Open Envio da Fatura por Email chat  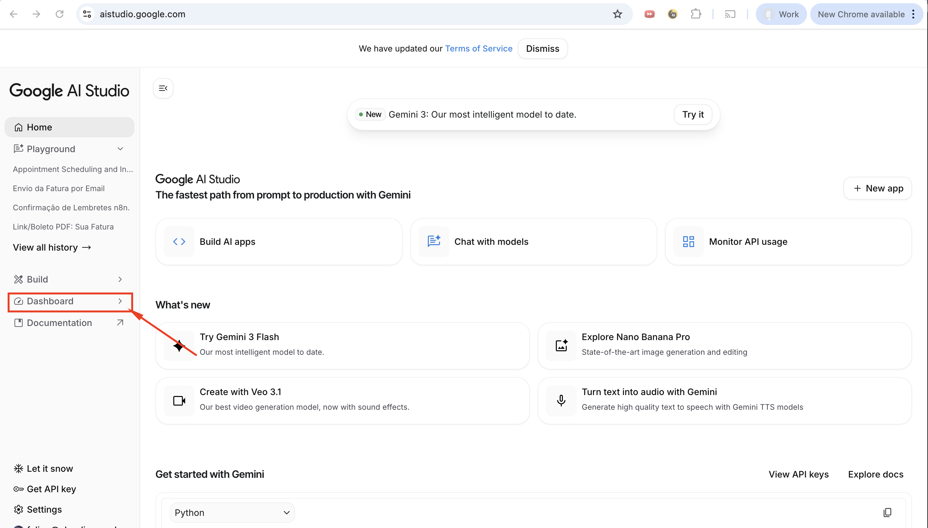click(x=59, y=189)
